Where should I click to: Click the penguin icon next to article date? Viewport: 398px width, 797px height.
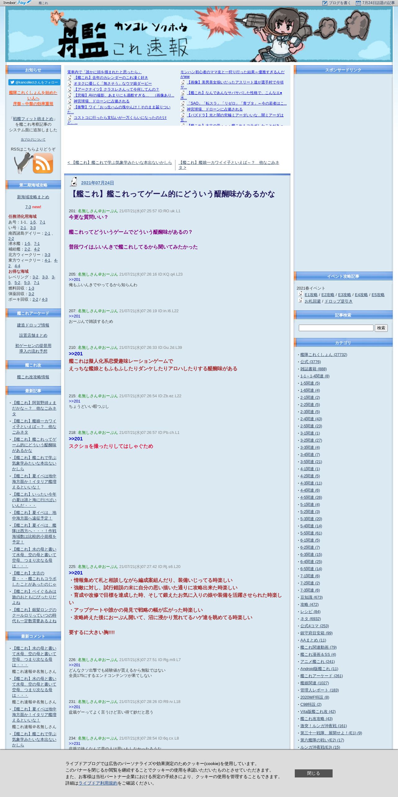tap(74, 182)
